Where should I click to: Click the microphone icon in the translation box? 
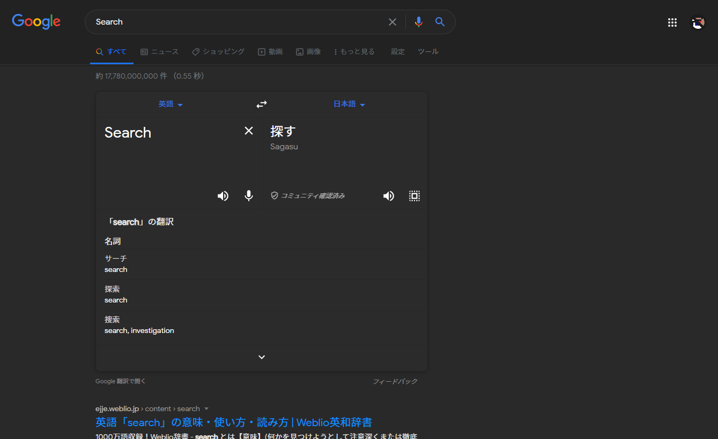[x=248, y=195]
